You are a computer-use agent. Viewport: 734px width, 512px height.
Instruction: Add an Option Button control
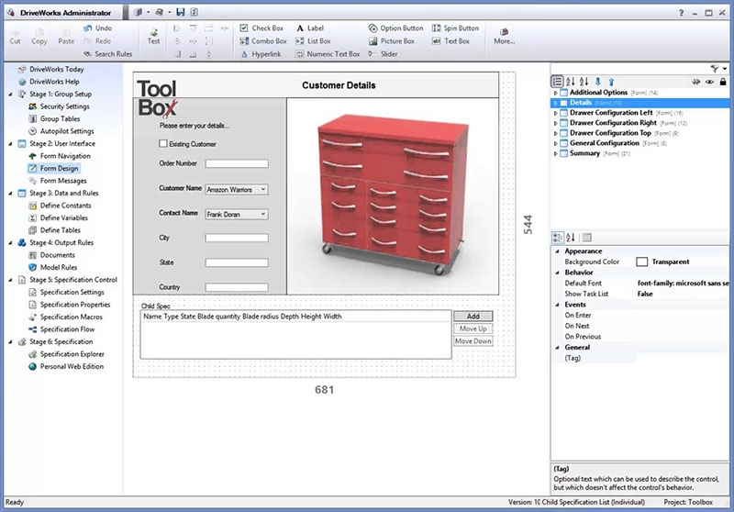(x=395, y=28)
